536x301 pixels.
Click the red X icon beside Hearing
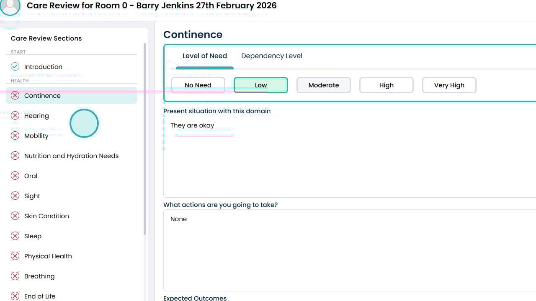pyautogui.click(x=15, y=115)
